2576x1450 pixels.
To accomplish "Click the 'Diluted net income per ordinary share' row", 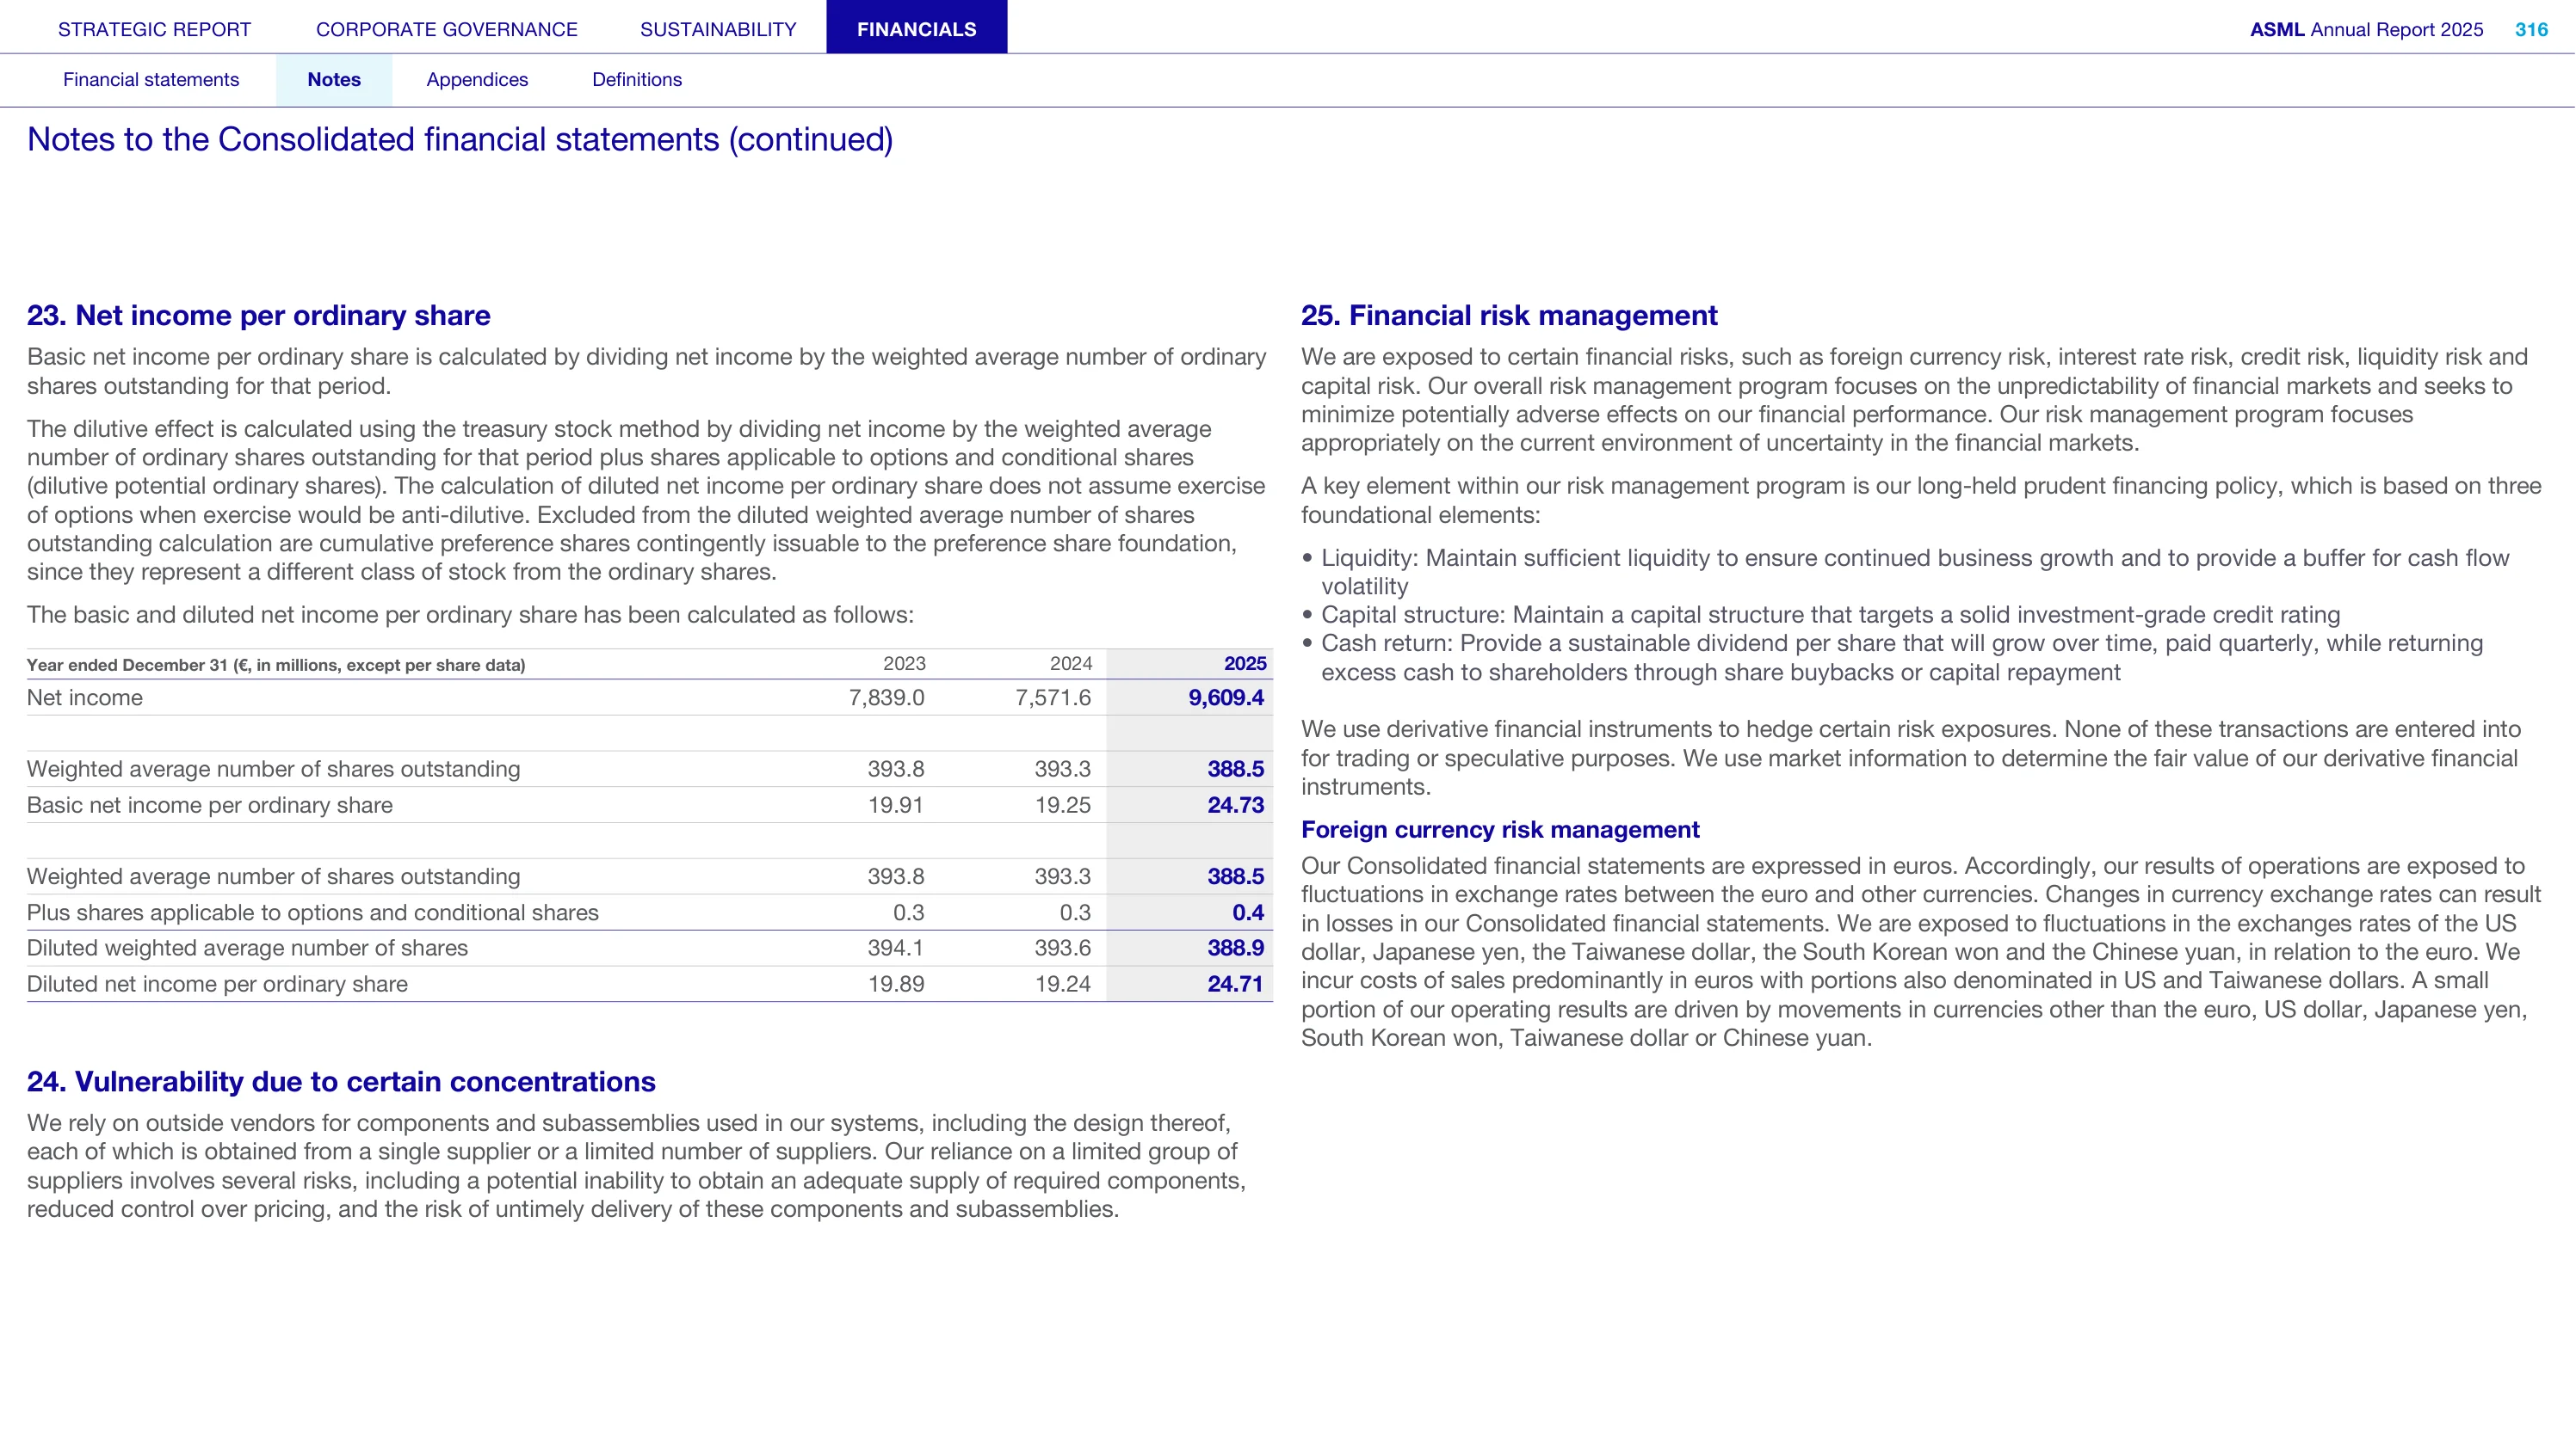I will (649, 985).
